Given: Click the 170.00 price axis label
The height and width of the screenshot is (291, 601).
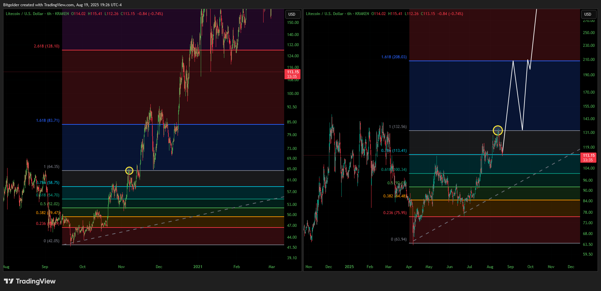Looking at the screenshot, I should pos(589,92).
